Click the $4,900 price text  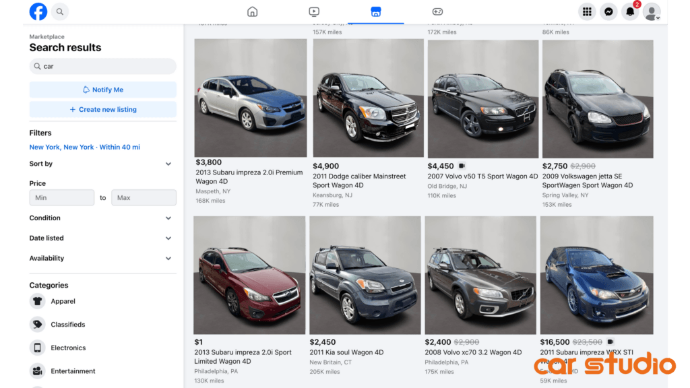325,166
